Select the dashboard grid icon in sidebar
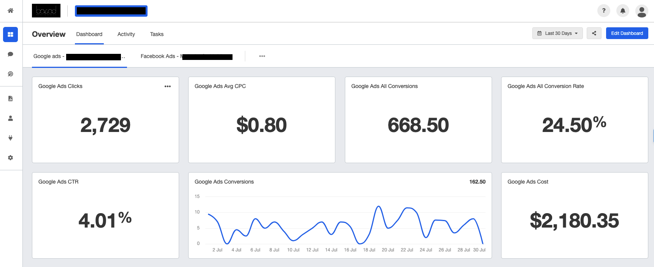The height and width of the screenshot is (267, 654). pos(11,35)
